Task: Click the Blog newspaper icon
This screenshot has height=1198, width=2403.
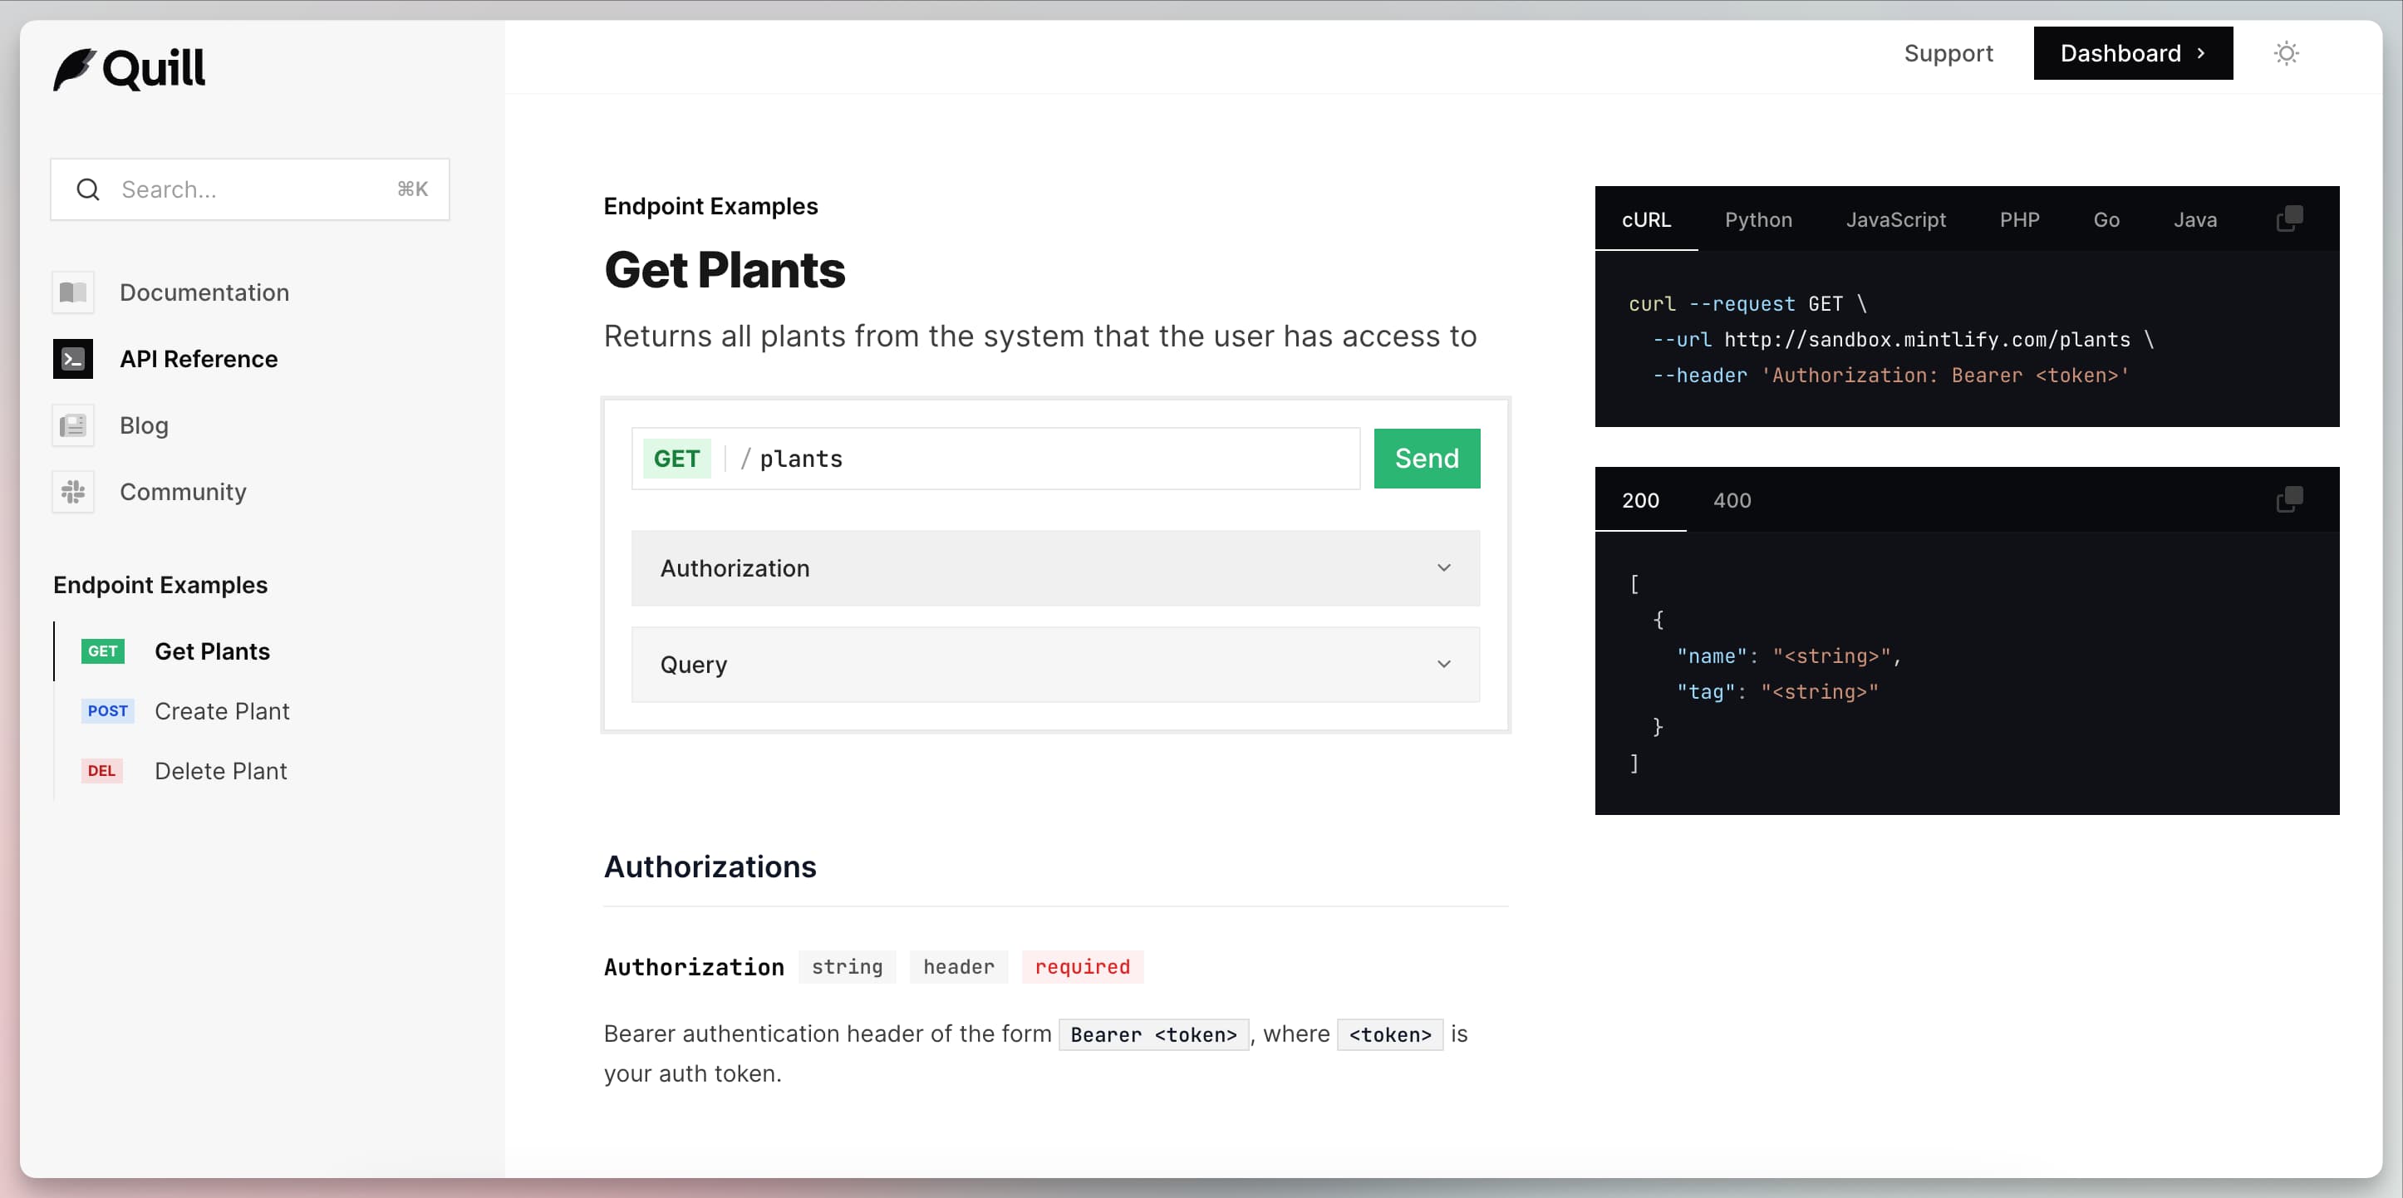Action: tap(73, 425)
